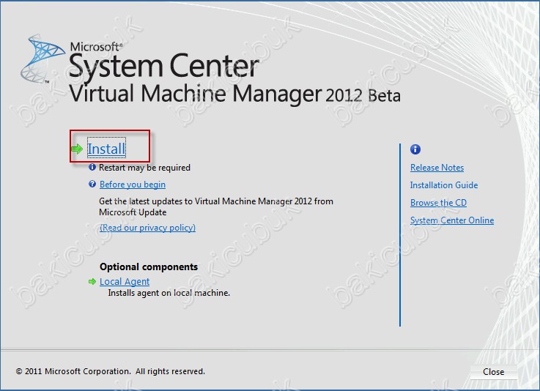
Task: Click the green arrow beside Install
Action: (77, 149)
